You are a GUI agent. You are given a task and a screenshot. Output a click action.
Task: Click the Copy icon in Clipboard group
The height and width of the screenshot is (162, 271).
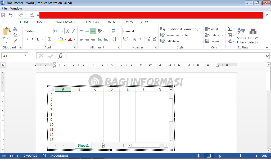[x=15, y=35]
